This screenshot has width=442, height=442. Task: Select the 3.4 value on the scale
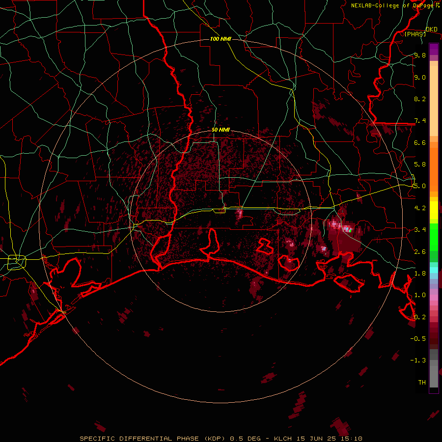(420, 230)
